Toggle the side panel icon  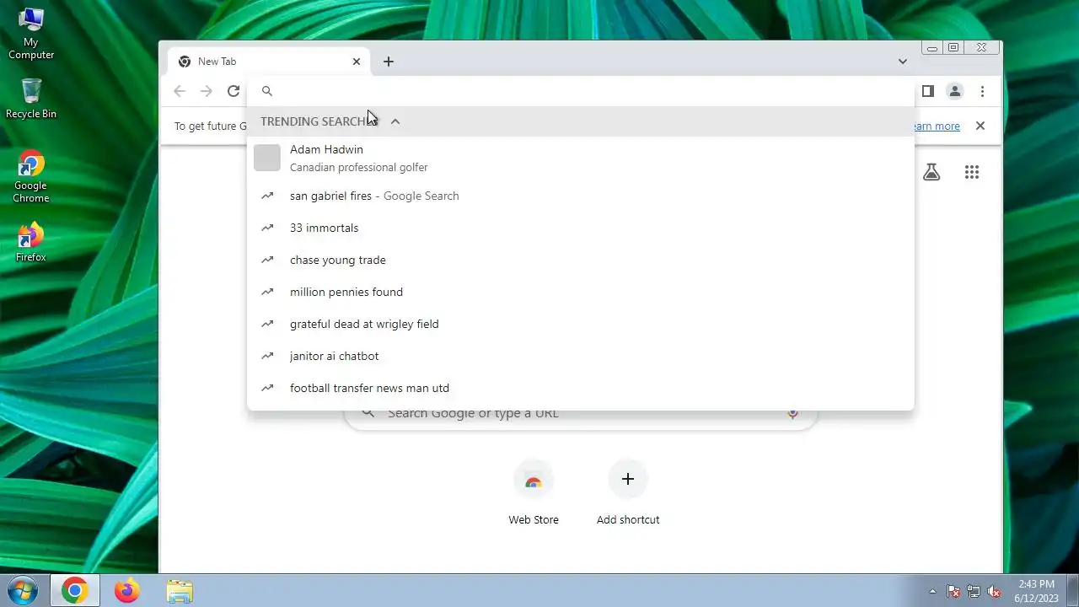coord(927,91)
